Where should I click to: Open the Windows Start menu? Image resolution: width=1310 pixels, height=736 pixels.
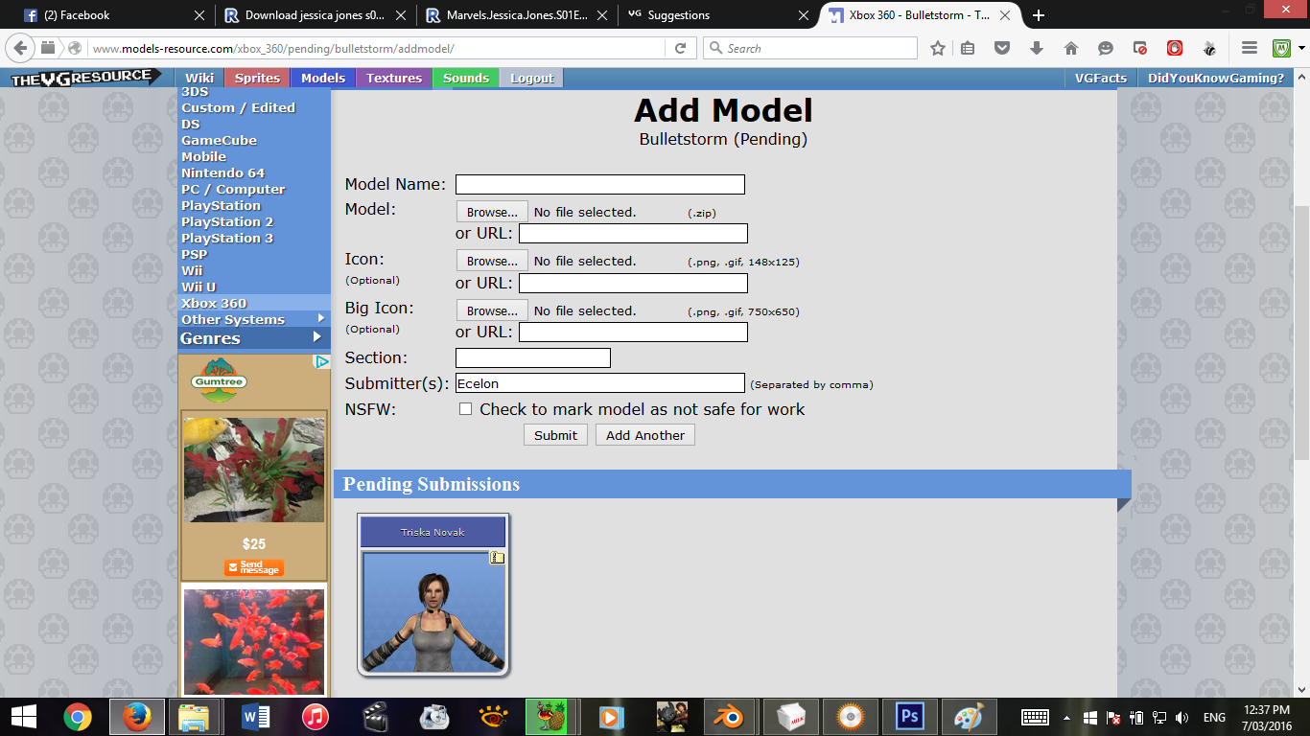pyautogui.click(x=24, y=716)
